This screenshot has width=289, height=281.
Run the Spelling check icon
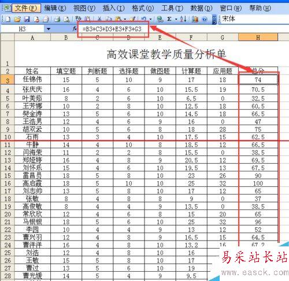78,18
